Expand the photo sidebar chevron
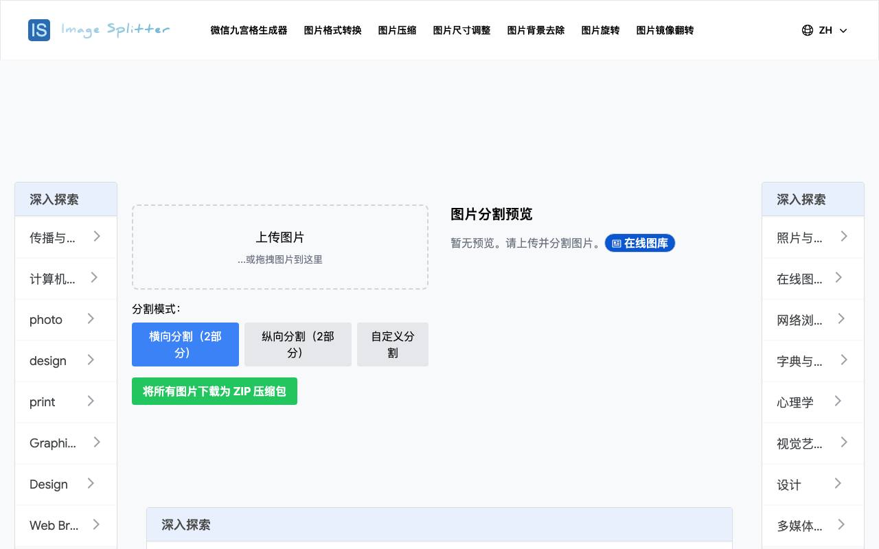This screenshot has width=879, height=549. click(x=91, y=318)
